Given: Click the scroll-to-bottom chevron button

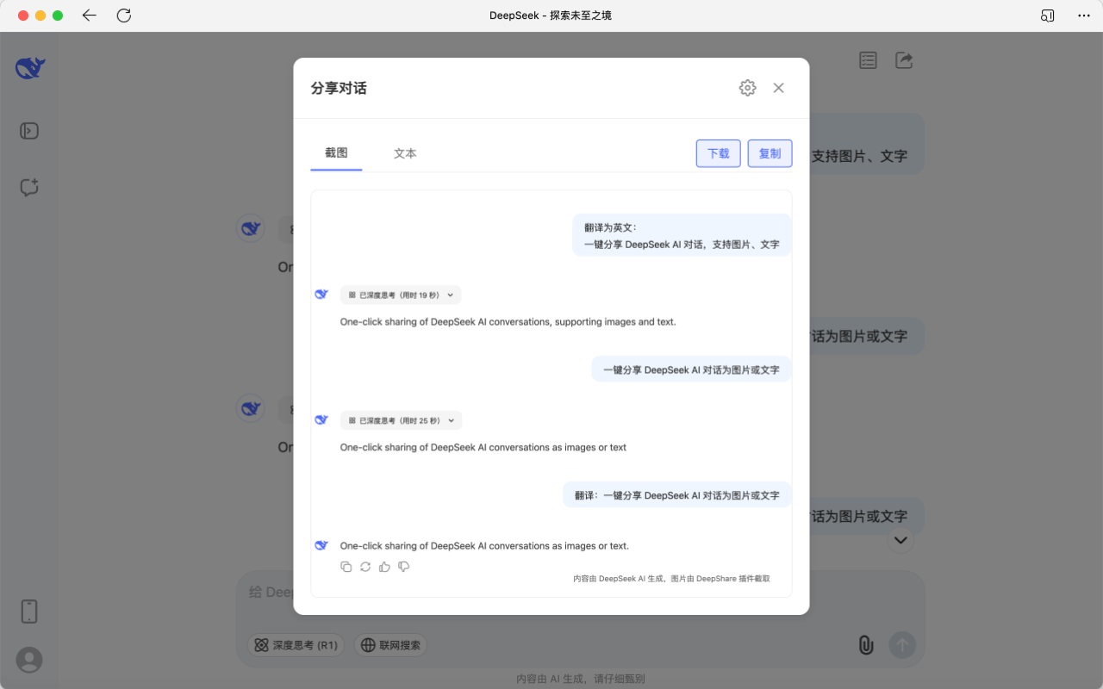Looking at the screenshot, I should click(x=900, y=540).
